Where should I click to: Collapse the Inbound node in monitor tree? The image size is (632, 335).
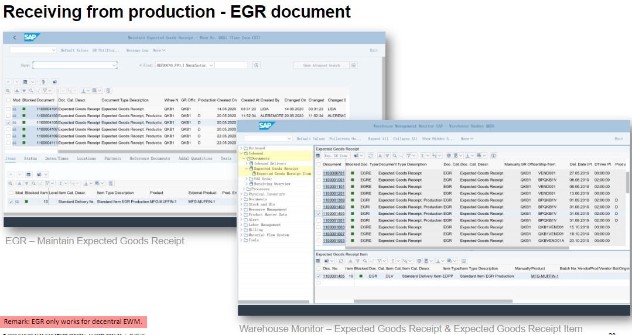pos(242,153)
